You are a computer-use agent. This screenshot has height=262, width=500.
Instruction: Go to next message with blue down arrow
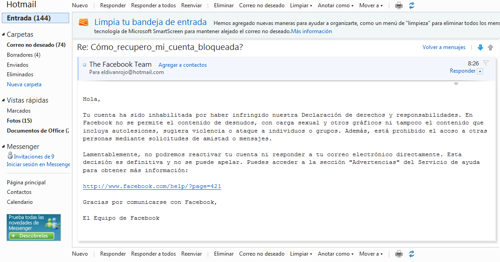pyautogui.click(x=480, y=47)
